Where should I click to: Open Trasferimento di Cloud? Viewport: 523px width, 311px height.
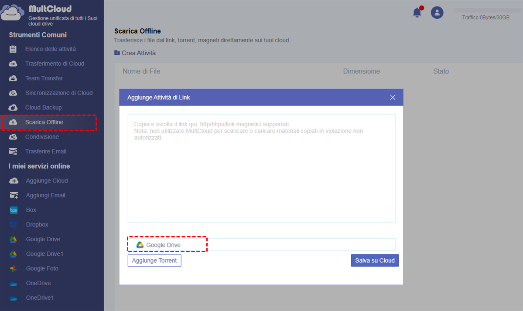(x=55, y=64)
